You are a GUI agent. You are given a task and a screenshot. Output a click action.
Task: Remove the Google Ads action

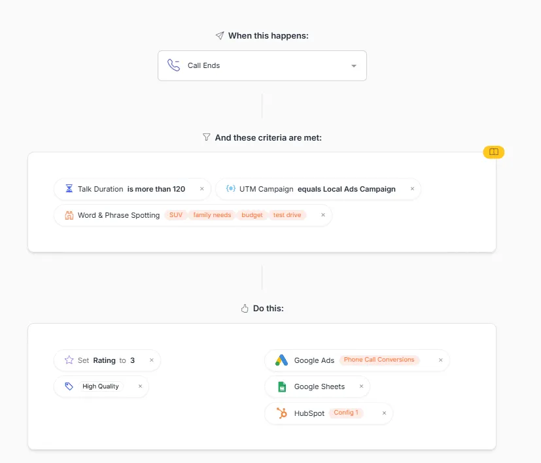(x=441, y=360)
